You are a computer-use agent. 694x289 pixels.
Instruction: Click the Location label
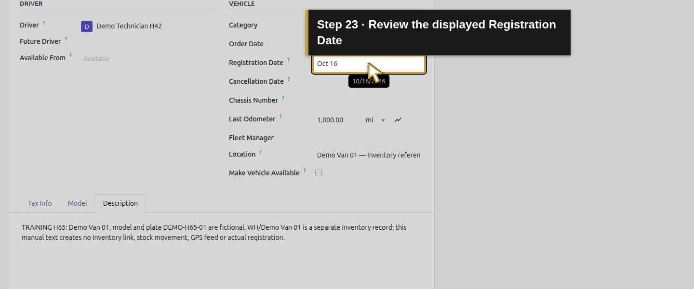242,154
